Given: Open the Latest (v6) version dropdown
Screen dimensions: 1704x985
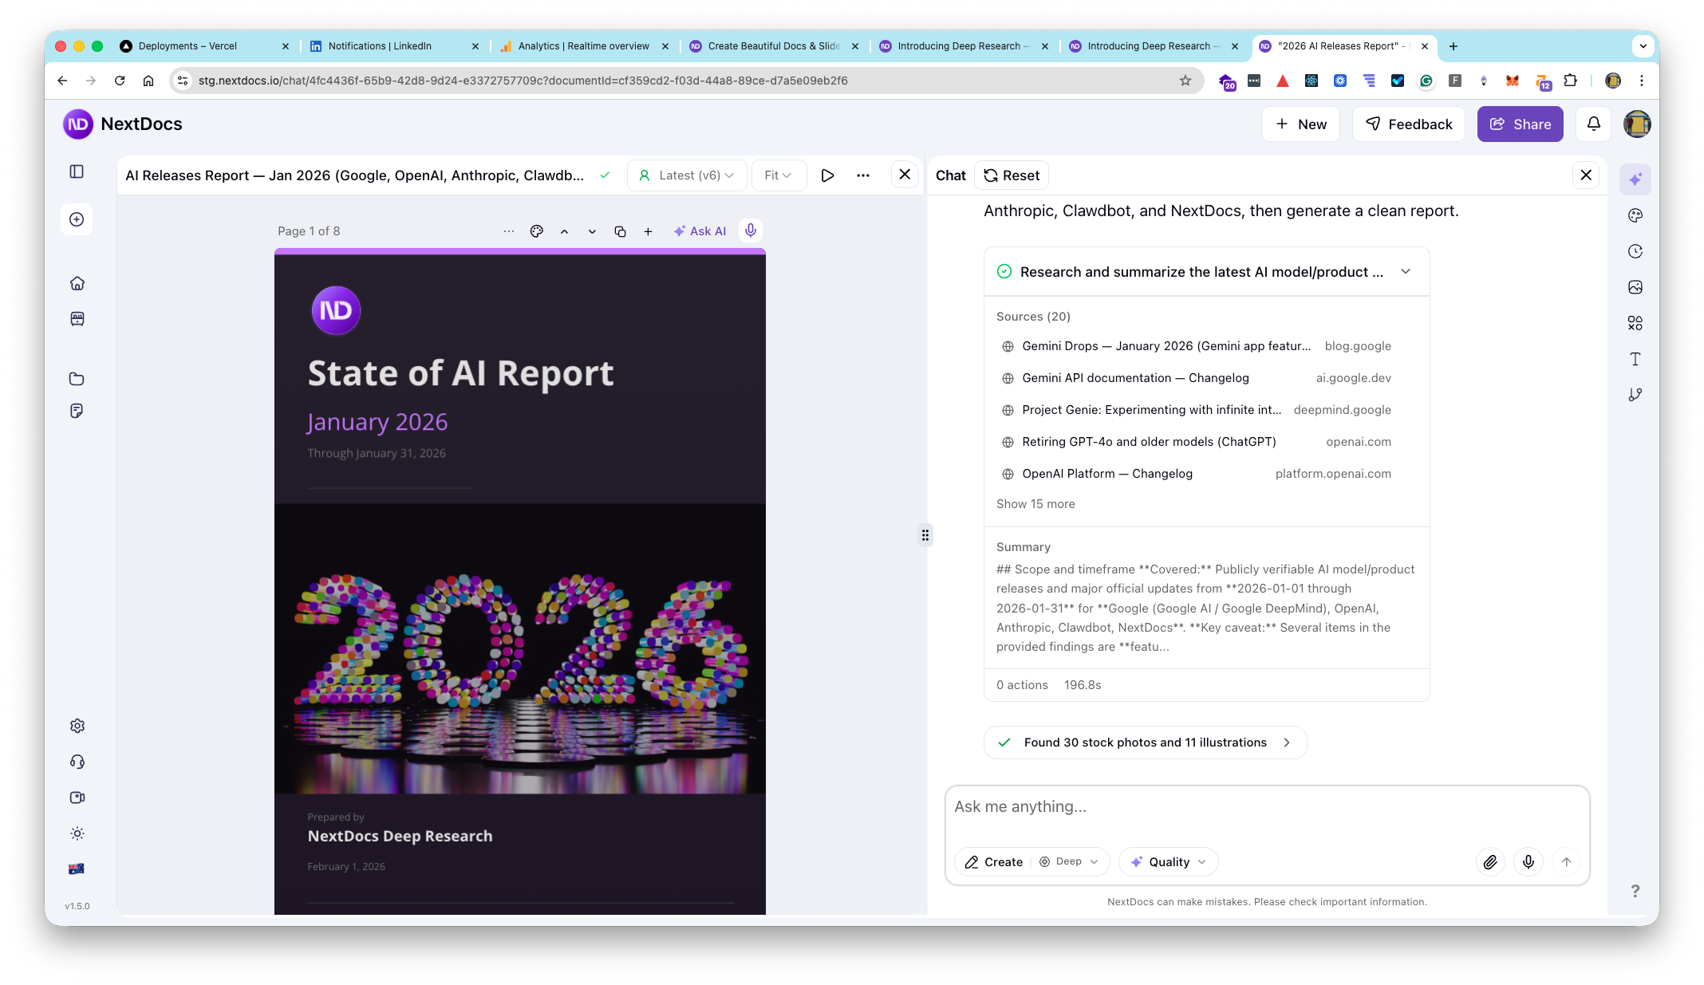Looking at the screenshot, I should (687, 175).
